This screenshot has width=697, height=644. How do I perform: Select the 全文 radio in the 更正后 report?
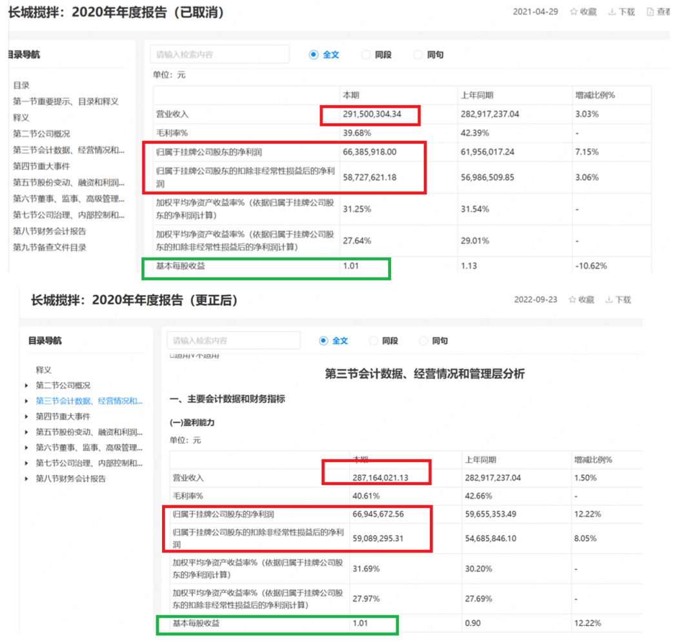pyautogui.click(x=323, y=341)
